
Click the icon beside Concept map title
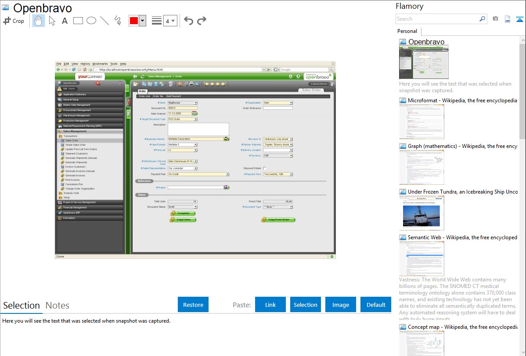(x=403, y=327)
